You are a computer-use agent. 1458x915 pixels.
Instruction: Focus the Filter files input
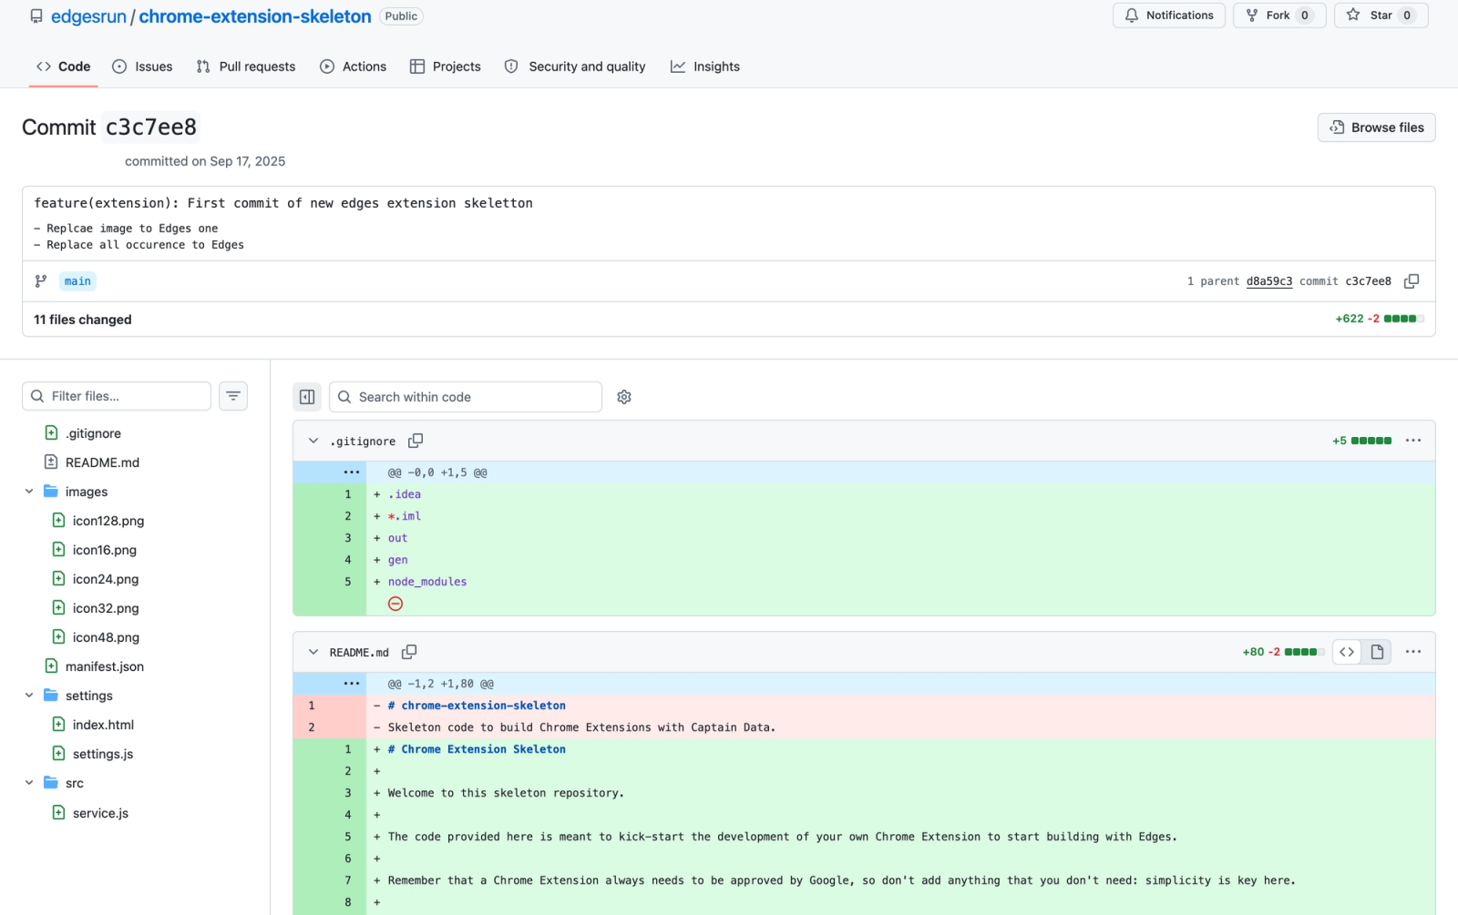tap(117, 396)
